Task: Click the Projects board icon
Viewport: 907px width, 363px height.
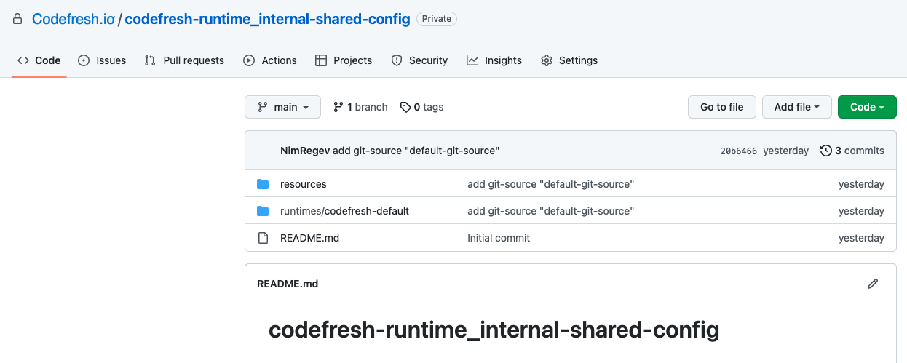Action: 321,60
